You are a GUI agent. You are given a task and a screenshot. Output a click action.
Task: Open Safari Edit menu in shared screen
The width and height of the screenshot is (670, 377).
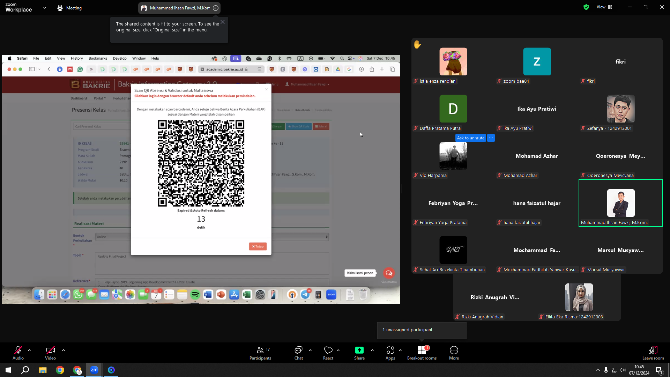(48, 58)
